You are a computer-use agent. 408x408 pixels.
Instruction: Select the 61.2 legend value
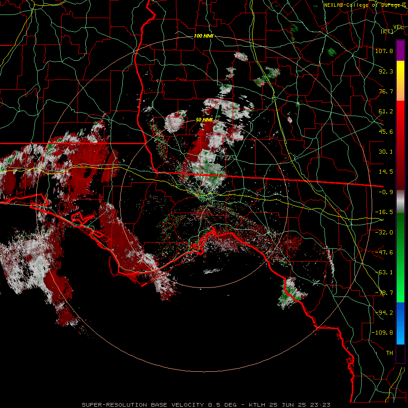[386, 112]
